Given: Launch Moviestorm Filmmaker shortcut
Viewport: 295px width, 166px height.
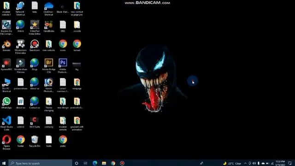Looking at the screenshot, I should pos(20,47).
